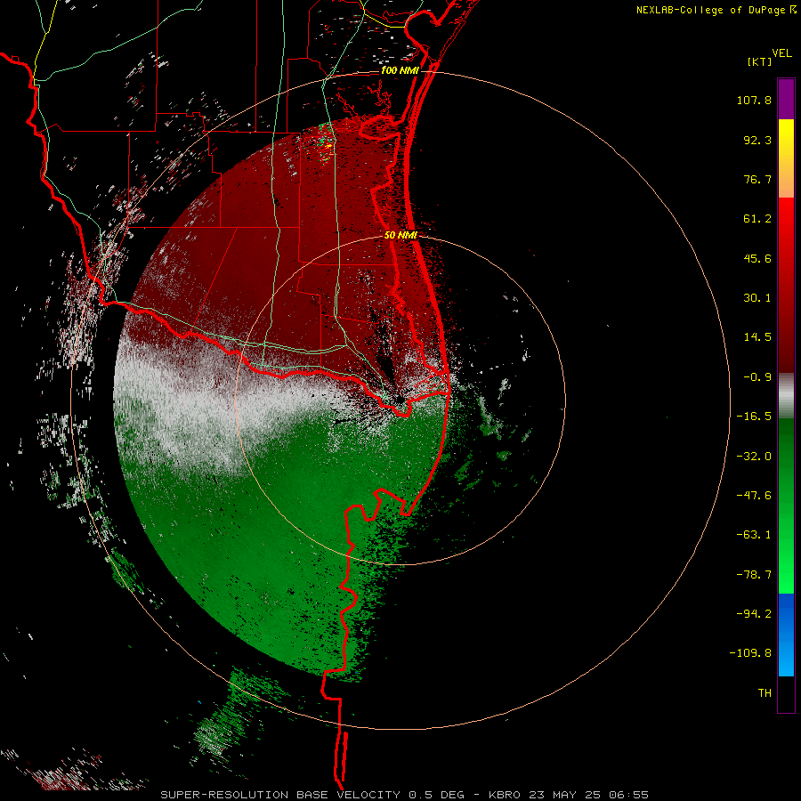Select the 92.3 legend value
This screenshot has height=801, width=801.
(757, 140)
